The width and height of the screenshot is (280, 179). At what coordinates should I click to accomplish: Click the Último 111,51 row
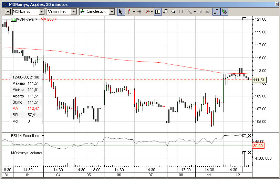coord(26,102)
